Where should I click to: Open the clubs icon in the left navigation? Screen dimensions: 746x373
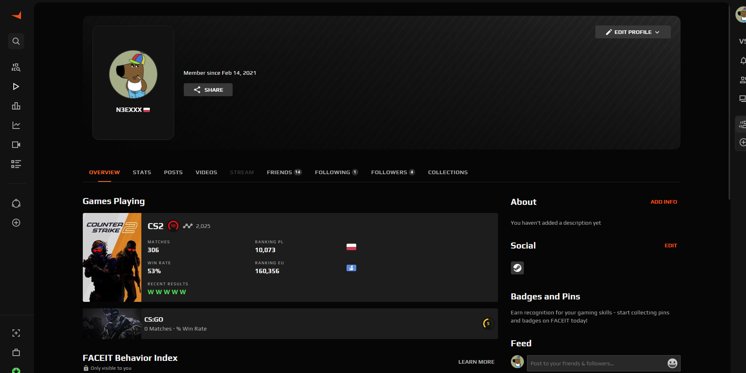click(x=16, y=203)
